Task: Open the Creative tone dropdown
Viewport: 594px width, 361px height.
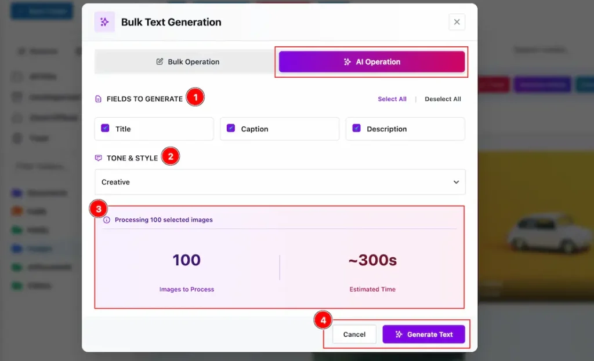Action: click(280, 182)
